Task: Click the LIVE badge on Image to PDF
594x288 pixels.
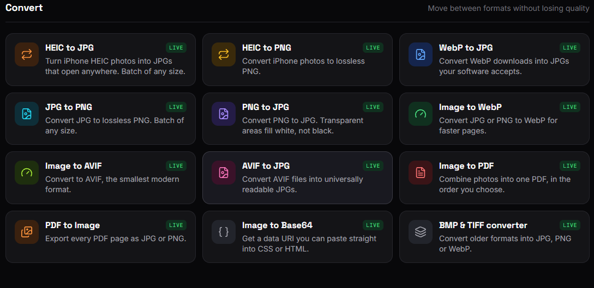Action: [570, 166]
